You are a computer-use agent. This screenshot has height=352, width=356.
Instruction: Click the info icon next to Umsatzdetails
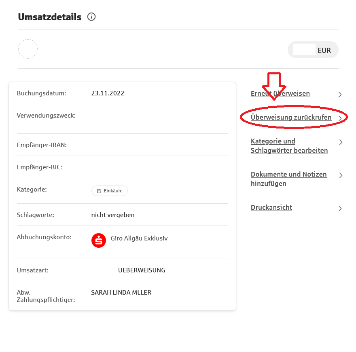[x=91, y=17]
